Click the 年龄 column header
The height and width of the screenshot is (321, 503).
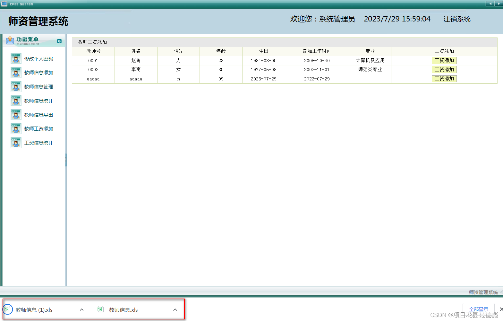[221, 51]
